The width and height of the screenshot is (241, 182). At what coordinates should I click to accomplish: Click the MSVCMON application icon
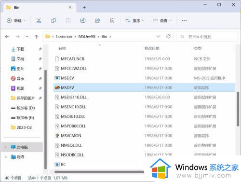click(57, 136)
